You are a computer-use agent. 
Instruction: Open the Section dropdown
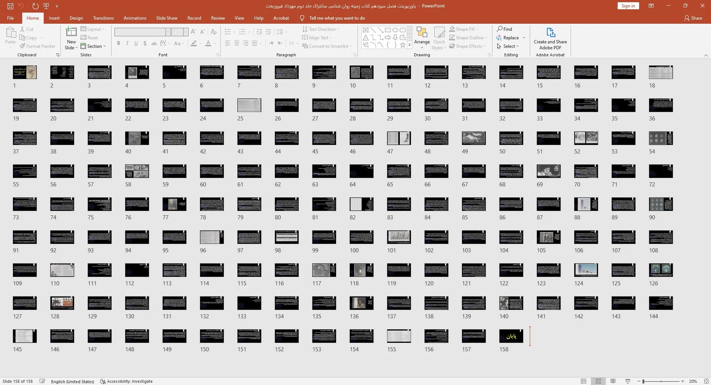[x=93, y=46]
